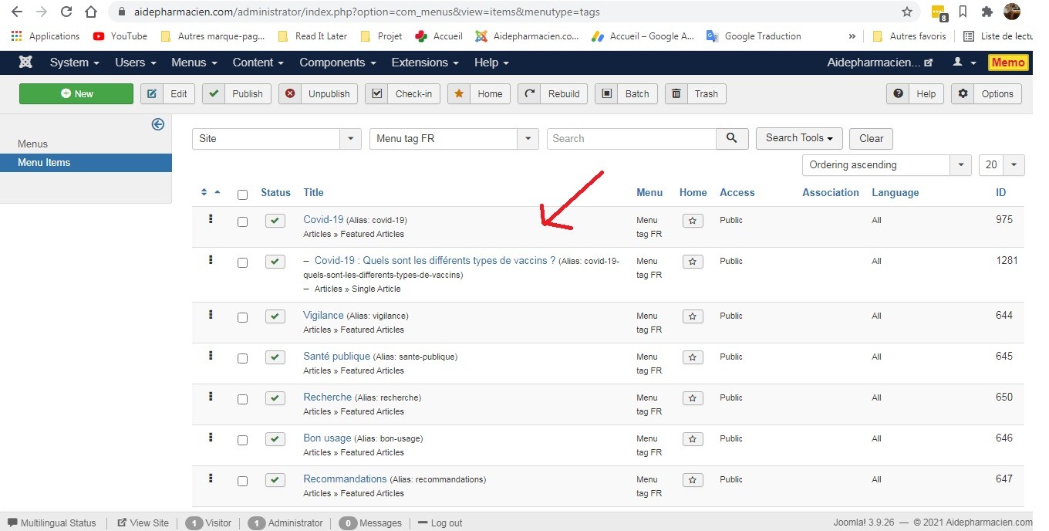Screen dimensions: 1049x531
Task: Click the Joomla logo icon
Action: pyautogui.click(x=25, y=63)
